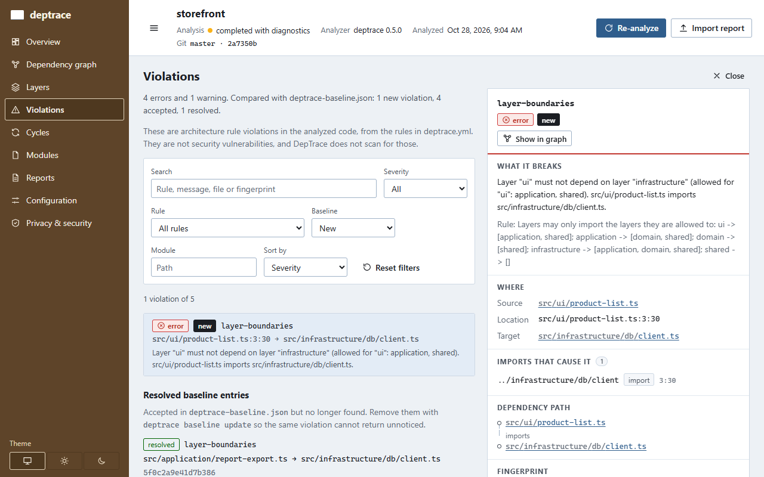Screen dimensions: 764x477
Task: Open the Baseline dropdown set to New
Action: click(353, 228)
